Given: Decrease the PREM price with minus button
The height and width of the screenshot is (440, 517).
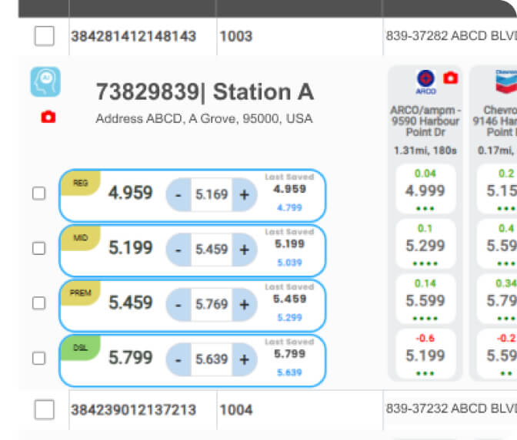Looking at the screenshot, I should coord(178,305).
